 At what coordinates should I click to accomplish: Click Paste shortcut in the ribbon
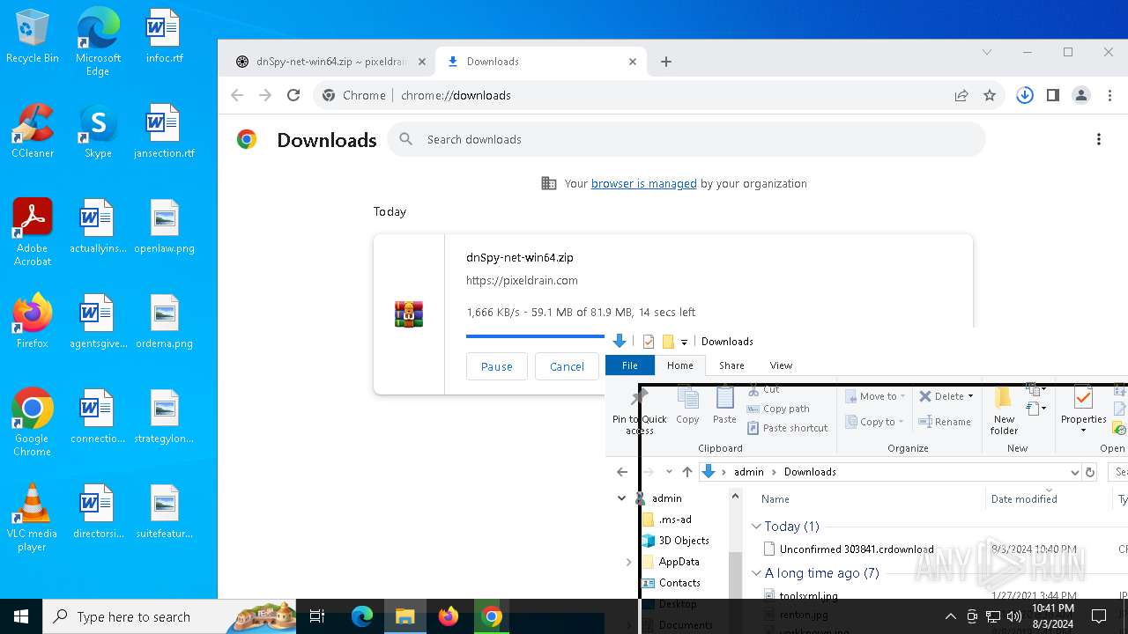point(788,428)
